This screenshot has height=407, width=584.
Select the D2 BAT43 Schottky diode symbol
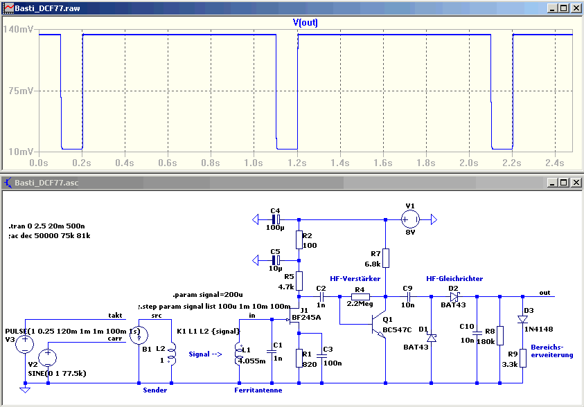[454, 296]
